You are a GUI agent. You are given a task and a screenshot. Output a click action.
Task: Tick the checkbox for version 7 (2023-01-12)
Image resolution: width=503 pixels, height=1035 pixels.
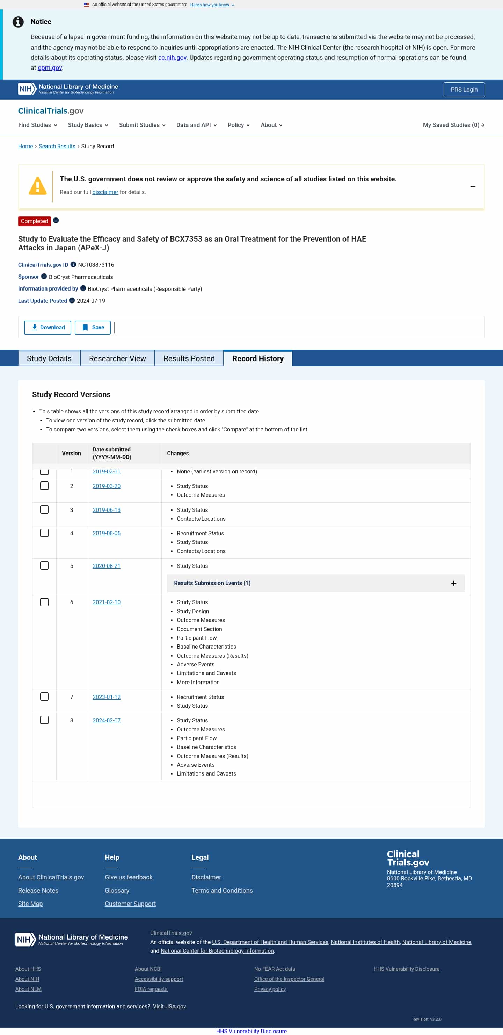click(x=45, y=696)
